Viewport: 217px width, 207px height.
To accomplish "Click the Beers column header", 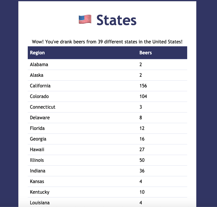I will pyautogui.click(x=146, y=53).
